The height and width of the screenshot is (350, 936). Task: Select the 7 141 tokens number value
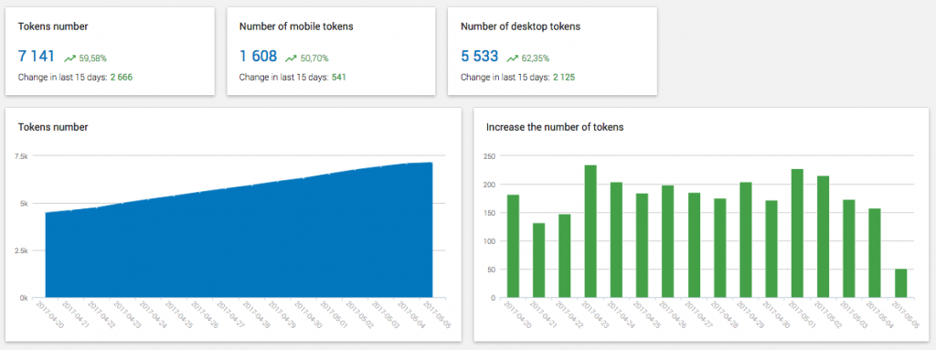[x=37, y=56]
